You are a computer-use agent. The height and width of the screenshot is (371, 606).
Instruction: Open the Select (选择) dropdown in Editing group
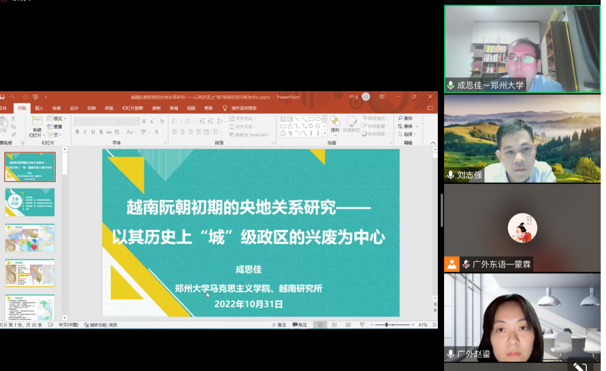(x=407, y=135)
